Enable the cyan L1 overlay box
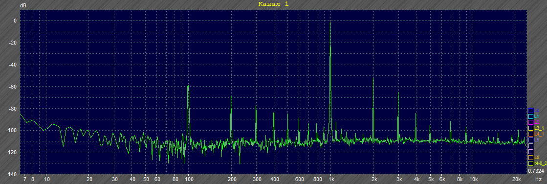This screenshot has height=184, width=547. [x=530, y=116]
